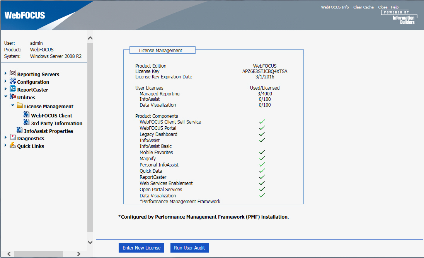Select Diagnostics tree label
Image resolution: width=424 pixels, height=258 pixels.
(31, 139)
